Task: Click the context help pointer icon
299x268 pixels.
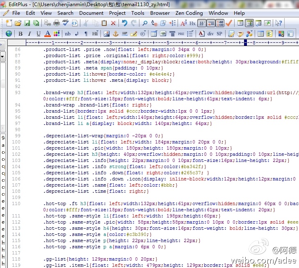Action: tap(278, 23)
